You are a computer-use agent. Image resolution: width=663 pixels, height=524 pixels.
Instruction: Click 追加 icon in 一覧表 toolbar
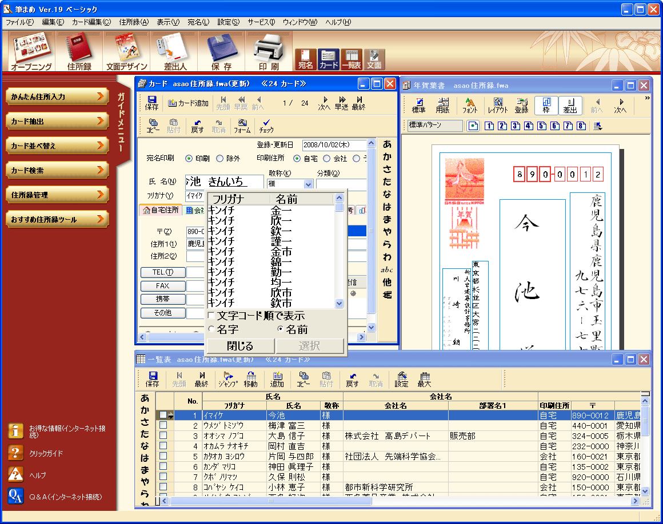(277, 379)
